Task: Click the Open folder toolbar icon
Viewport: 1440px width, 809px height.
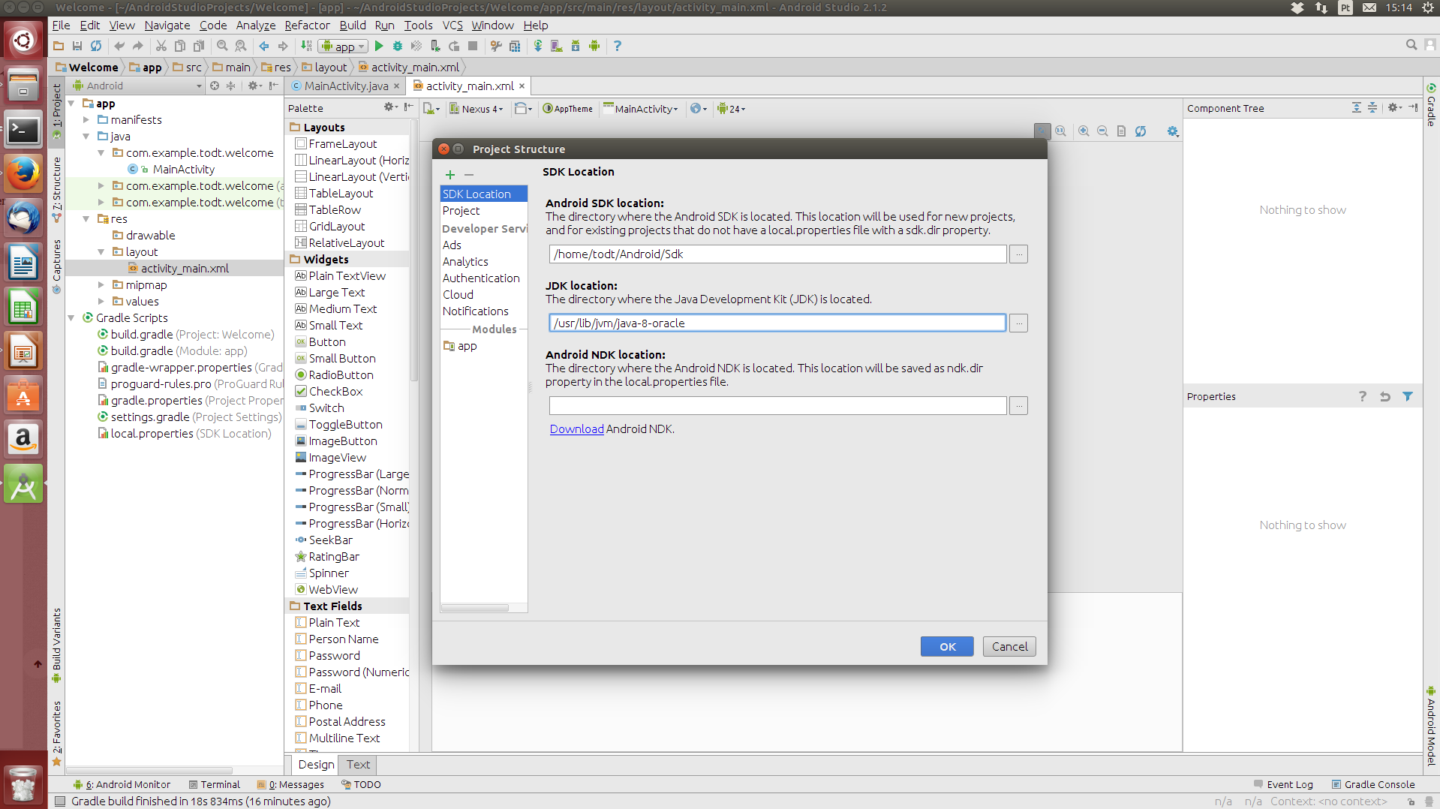Action: (59, 46)
